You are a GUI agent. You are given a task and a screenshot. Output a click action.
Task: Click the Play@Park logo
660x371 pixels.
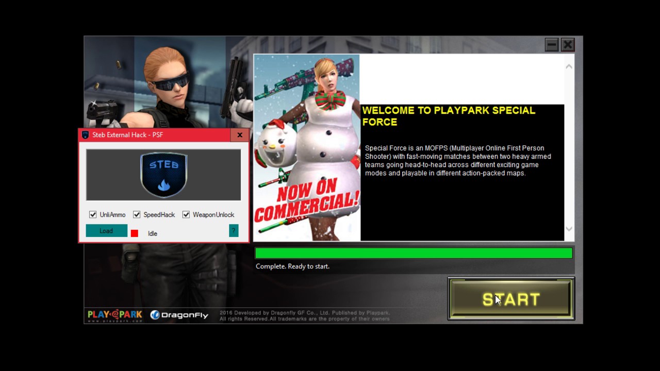pyautogui.click(x=114, y=315)
